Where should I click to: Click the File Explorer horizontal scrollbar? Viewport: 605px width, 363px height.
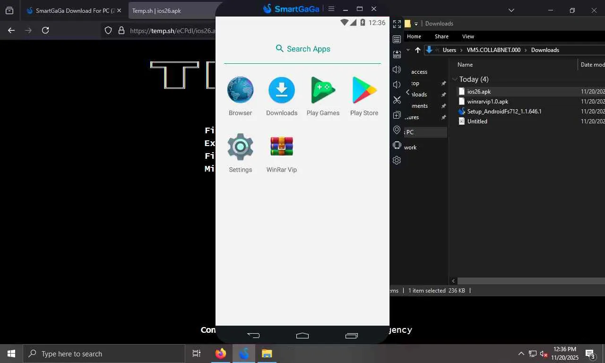pyautogui.click(x=532, y=281)
